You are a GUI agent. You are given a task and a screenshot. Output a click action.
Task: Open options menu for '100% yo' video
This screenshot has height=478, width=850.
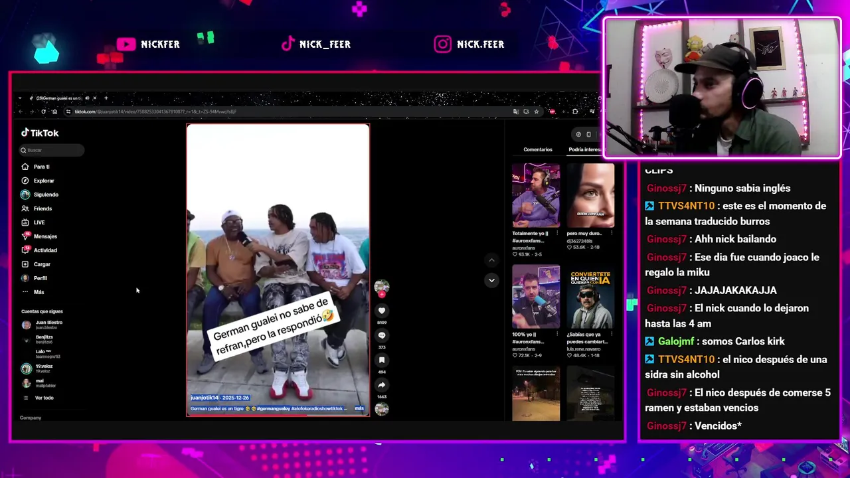(x=557, y=334)
